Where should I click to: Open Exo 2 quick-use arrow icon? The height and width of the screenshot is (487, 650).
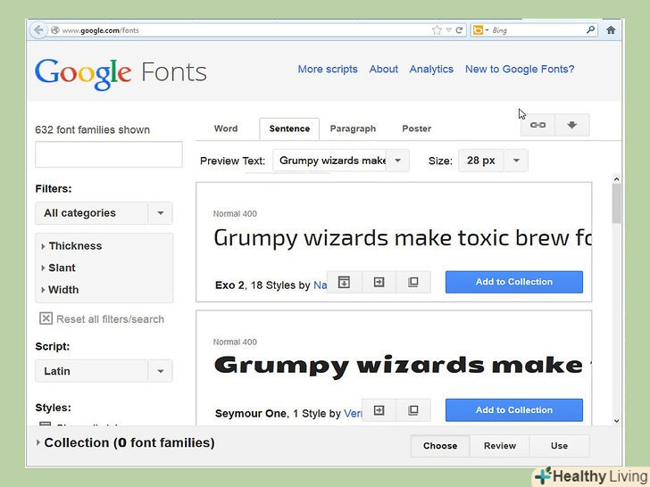pyautogui.click(x=379, y=282)
